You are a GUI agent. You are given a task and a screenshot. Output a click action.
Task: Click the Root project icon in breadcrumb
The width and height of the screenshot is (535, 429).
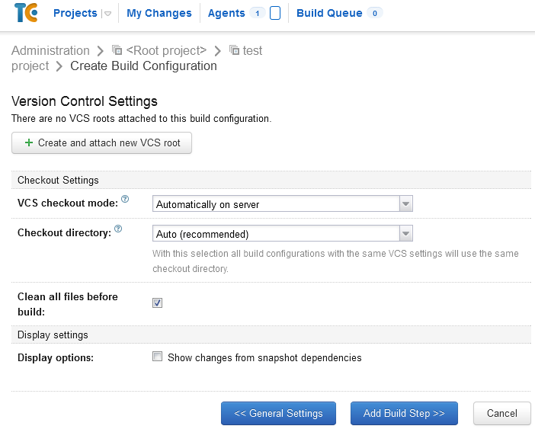[x=117, y=50]
